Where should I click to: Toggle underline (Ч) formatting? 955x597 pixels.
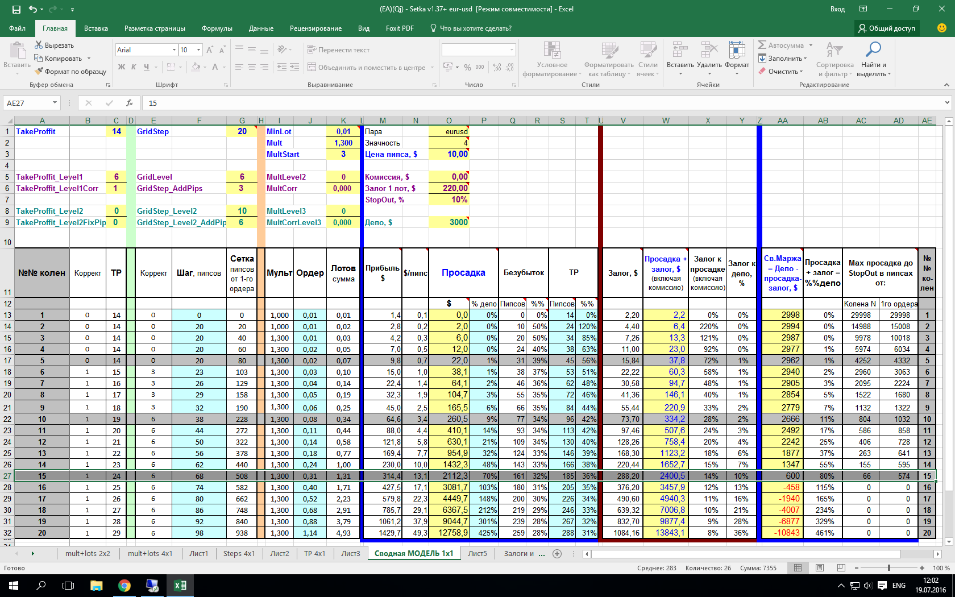147,67
